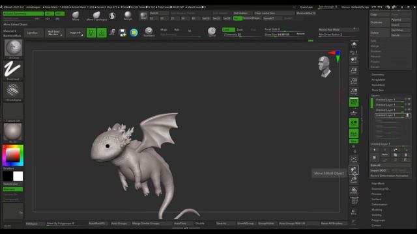Click the Duplicate subtool button

pos(380,22)
